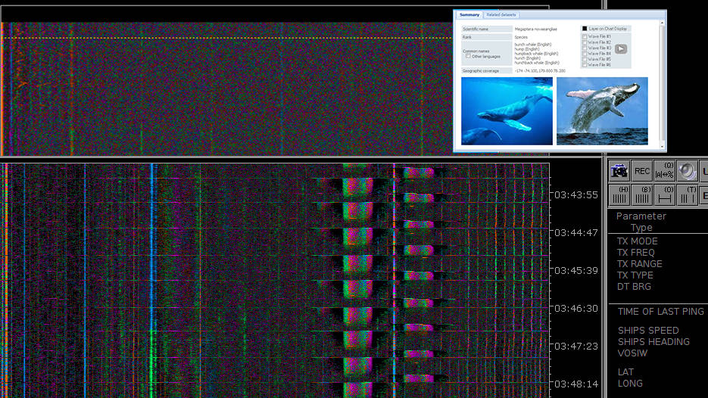Screen dimensions: 708x398
Task: Toggle the Layer on Chart Display box
Action: tap(585, 29)
